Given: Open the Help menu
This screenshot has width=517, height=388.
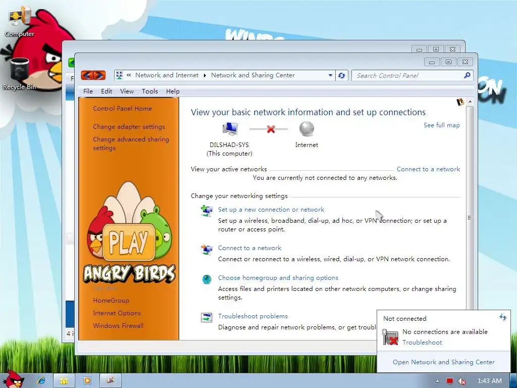Looking at the screenshot, I should click(173, 91).
